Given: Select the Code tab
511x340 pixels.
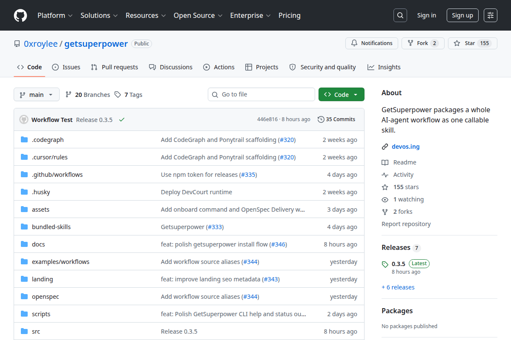Looking at the screenshot, I should point(29,67).
